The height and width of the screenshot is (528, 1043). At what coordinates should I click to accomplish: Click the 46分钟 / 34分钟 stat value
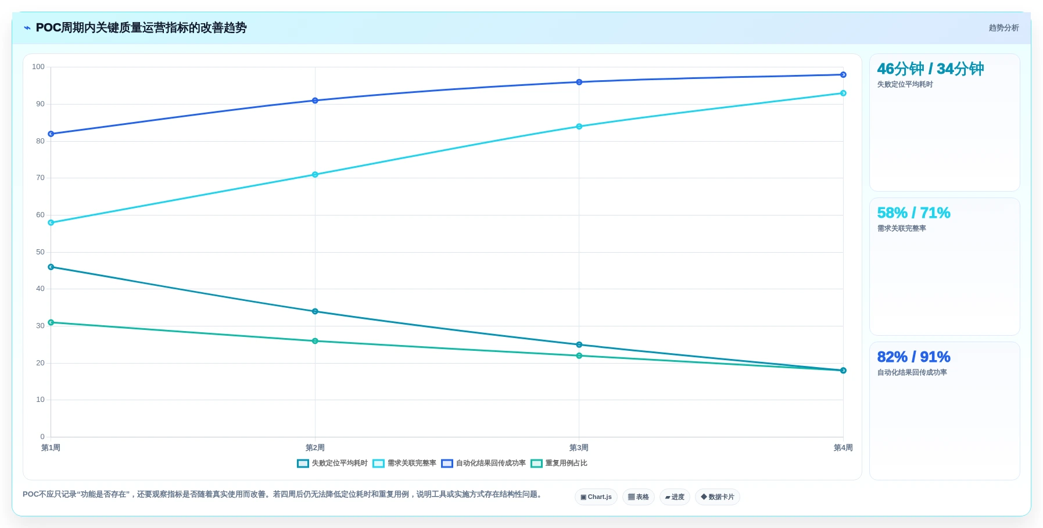pos(930,69)
